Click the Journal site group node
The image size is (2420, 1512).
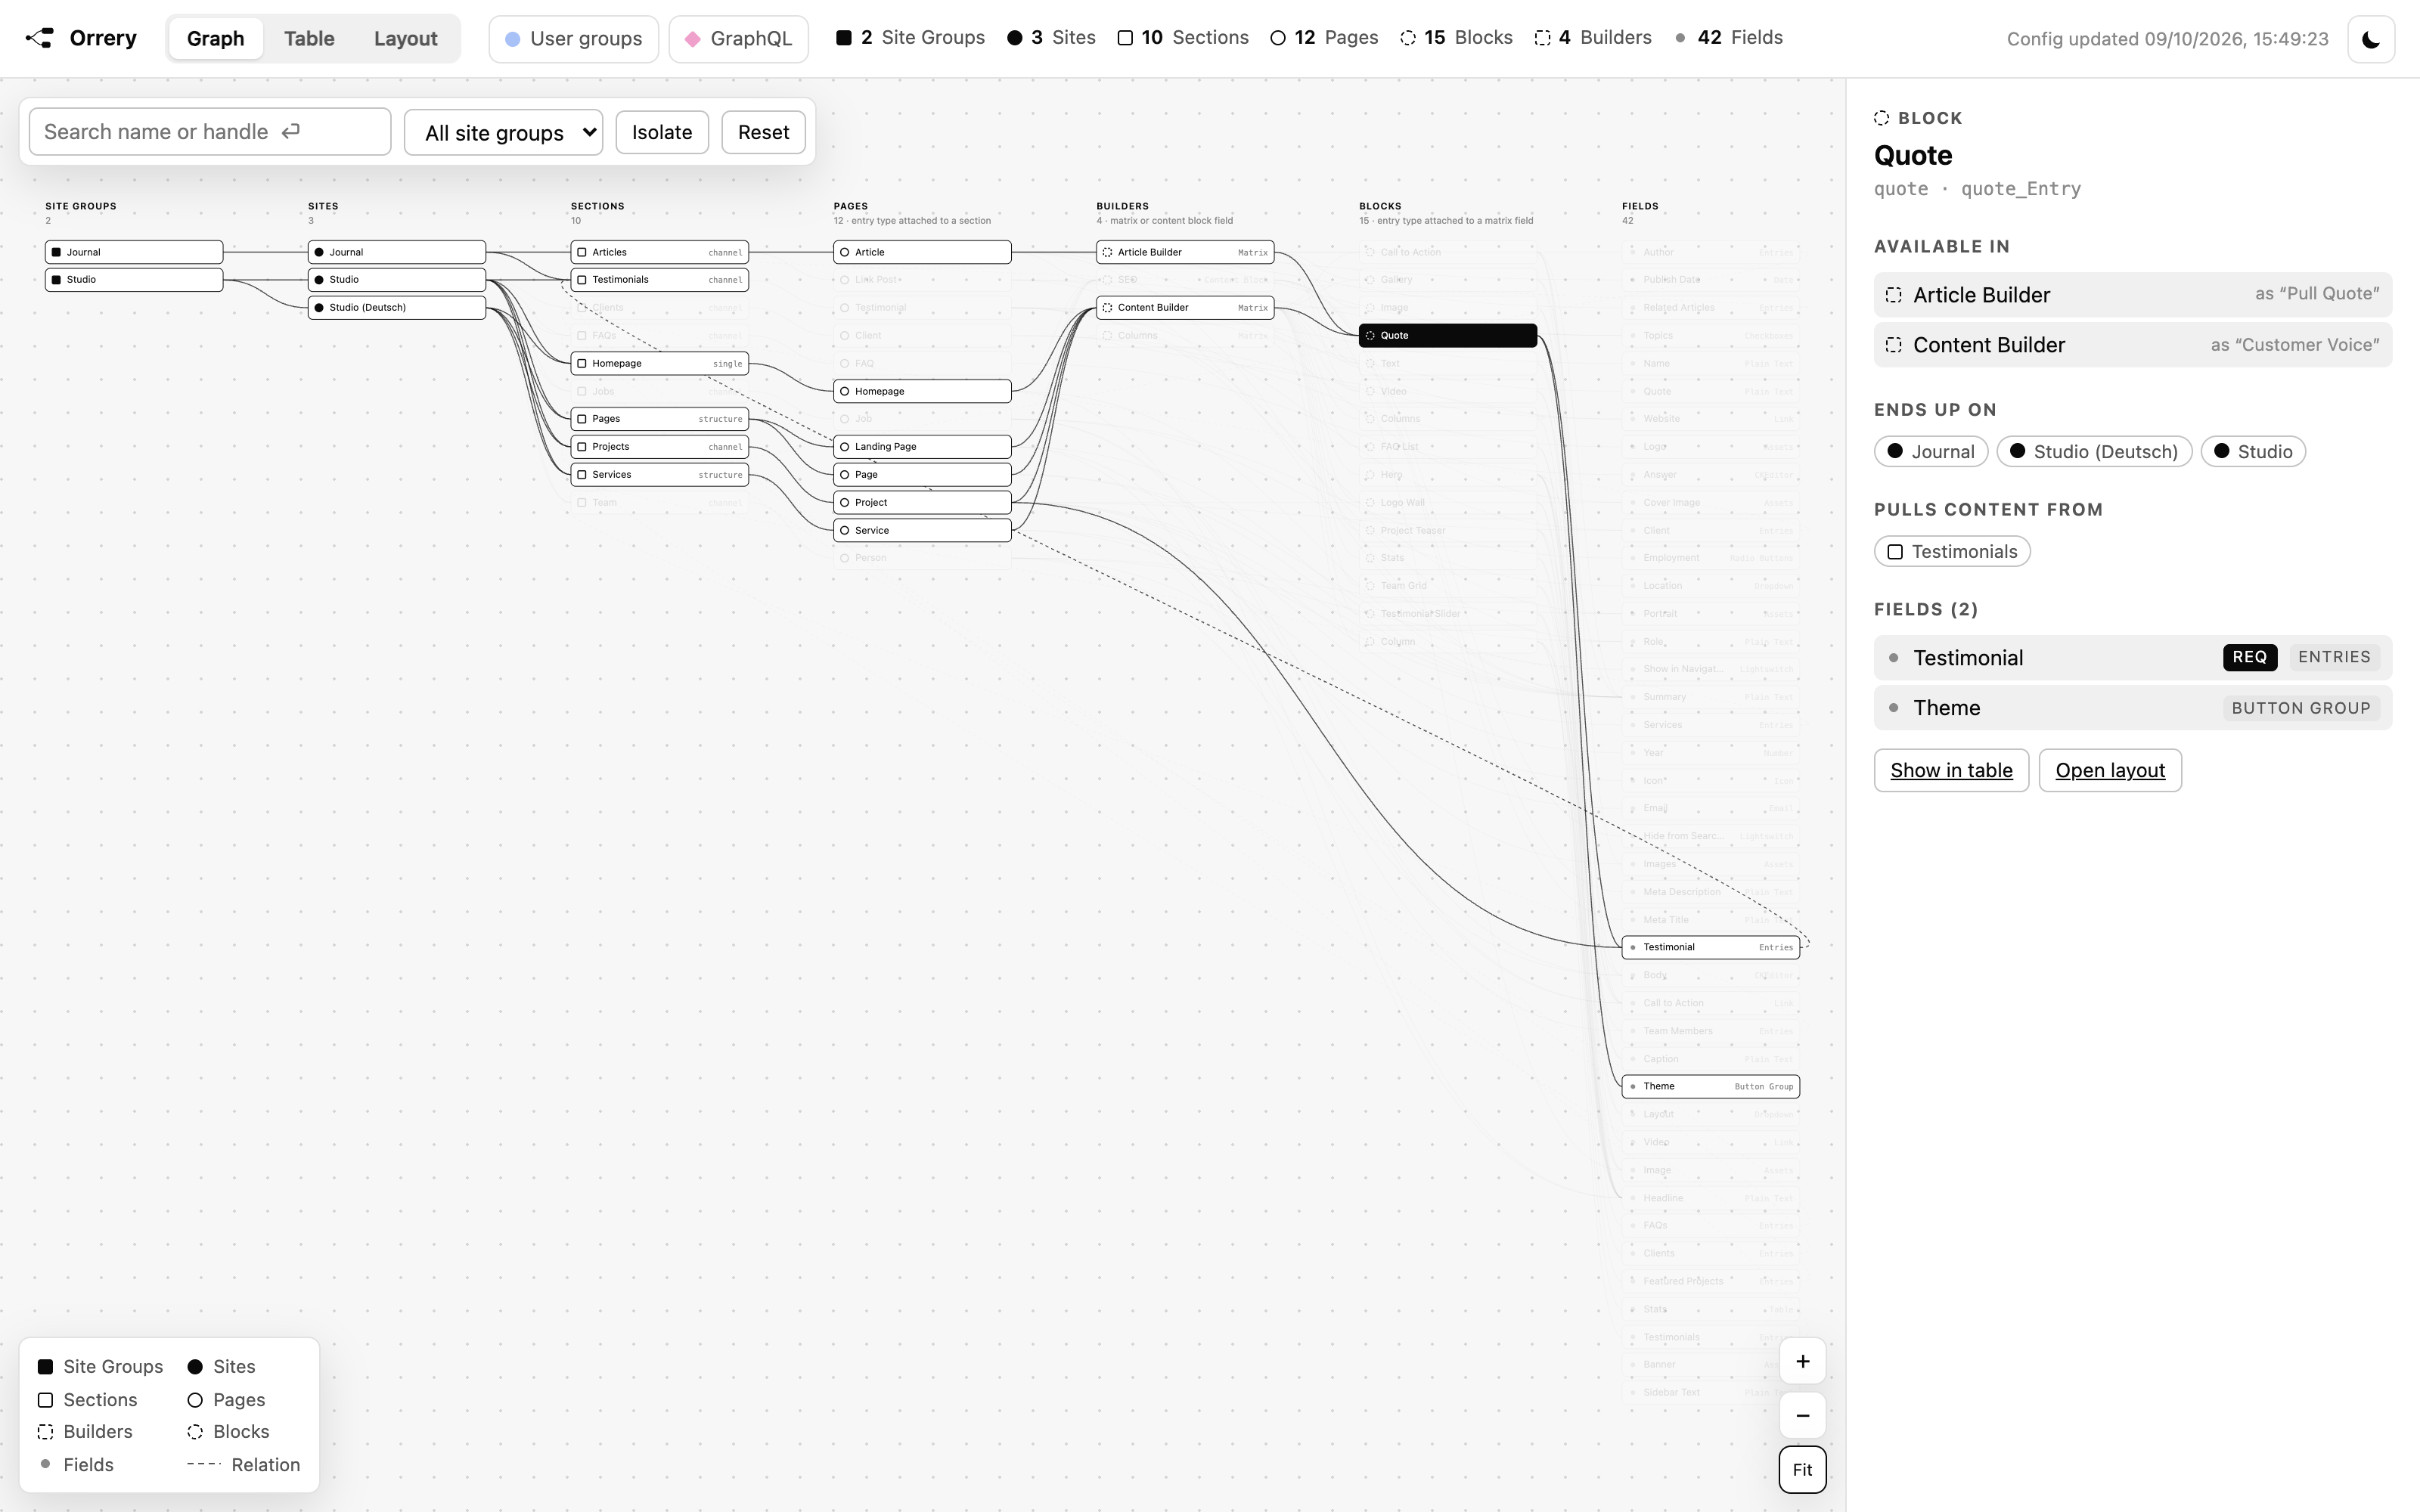134,252
